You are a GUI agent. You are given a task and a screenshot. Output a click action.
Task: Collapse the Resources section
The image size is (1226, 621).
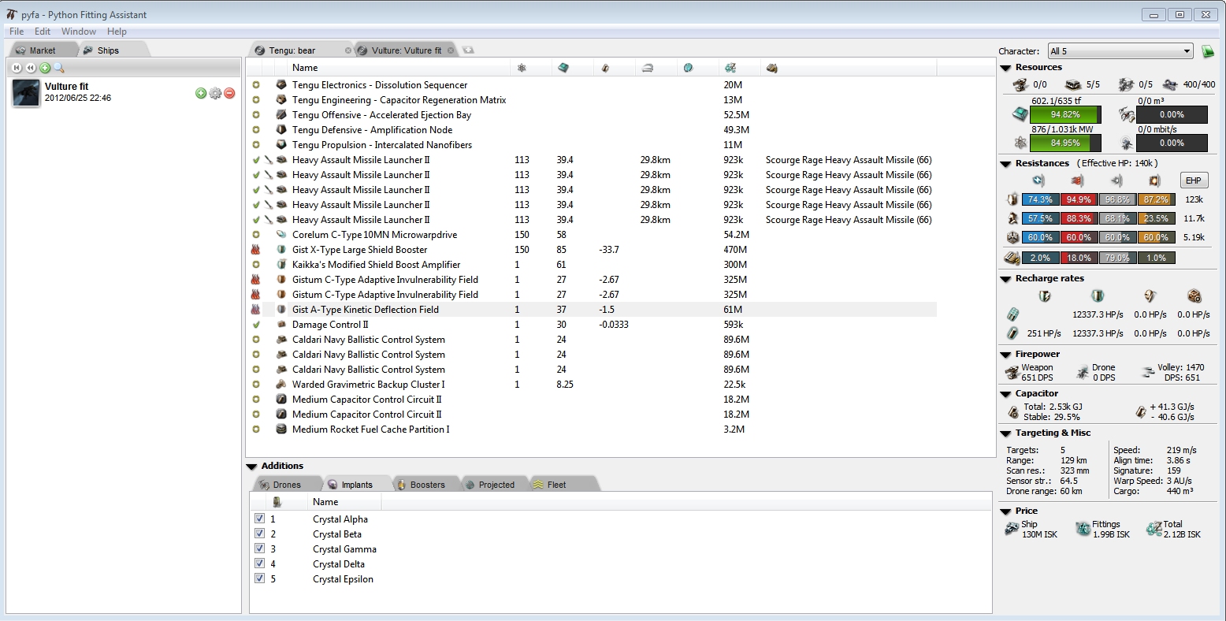(x=1006, y=69)
